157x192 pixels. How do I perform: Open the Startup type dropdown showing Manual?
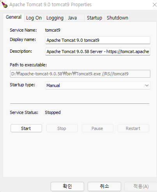(98, 85)
